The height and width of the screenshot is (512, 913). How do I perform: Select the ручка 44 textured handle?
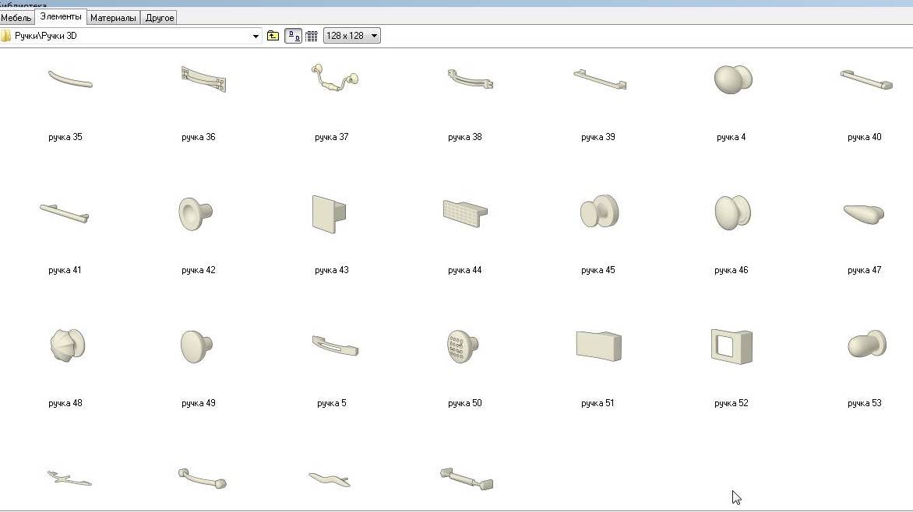(x=465, y=213)
